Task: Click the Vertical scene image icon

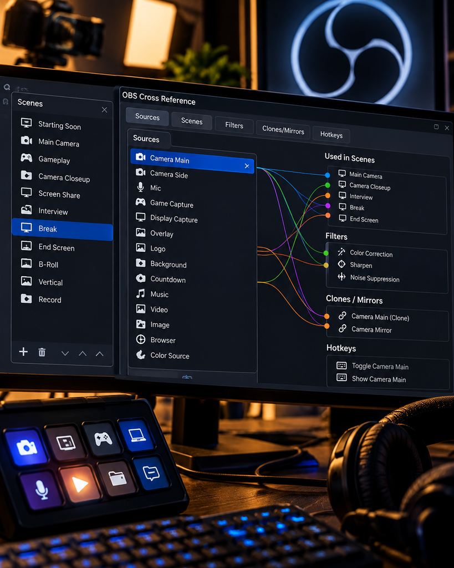Action: (x=27, y=281)
